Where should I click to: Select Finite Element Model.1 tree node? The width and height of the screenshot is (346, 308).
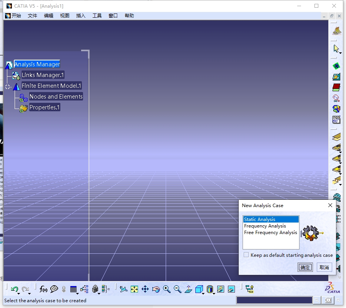click(x=51, y=86)
